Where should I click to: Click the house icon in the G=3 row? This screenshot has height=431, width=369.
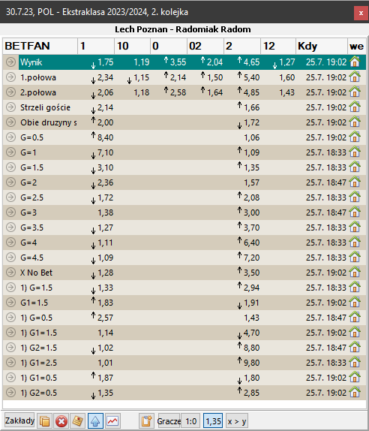pos(355,212)
